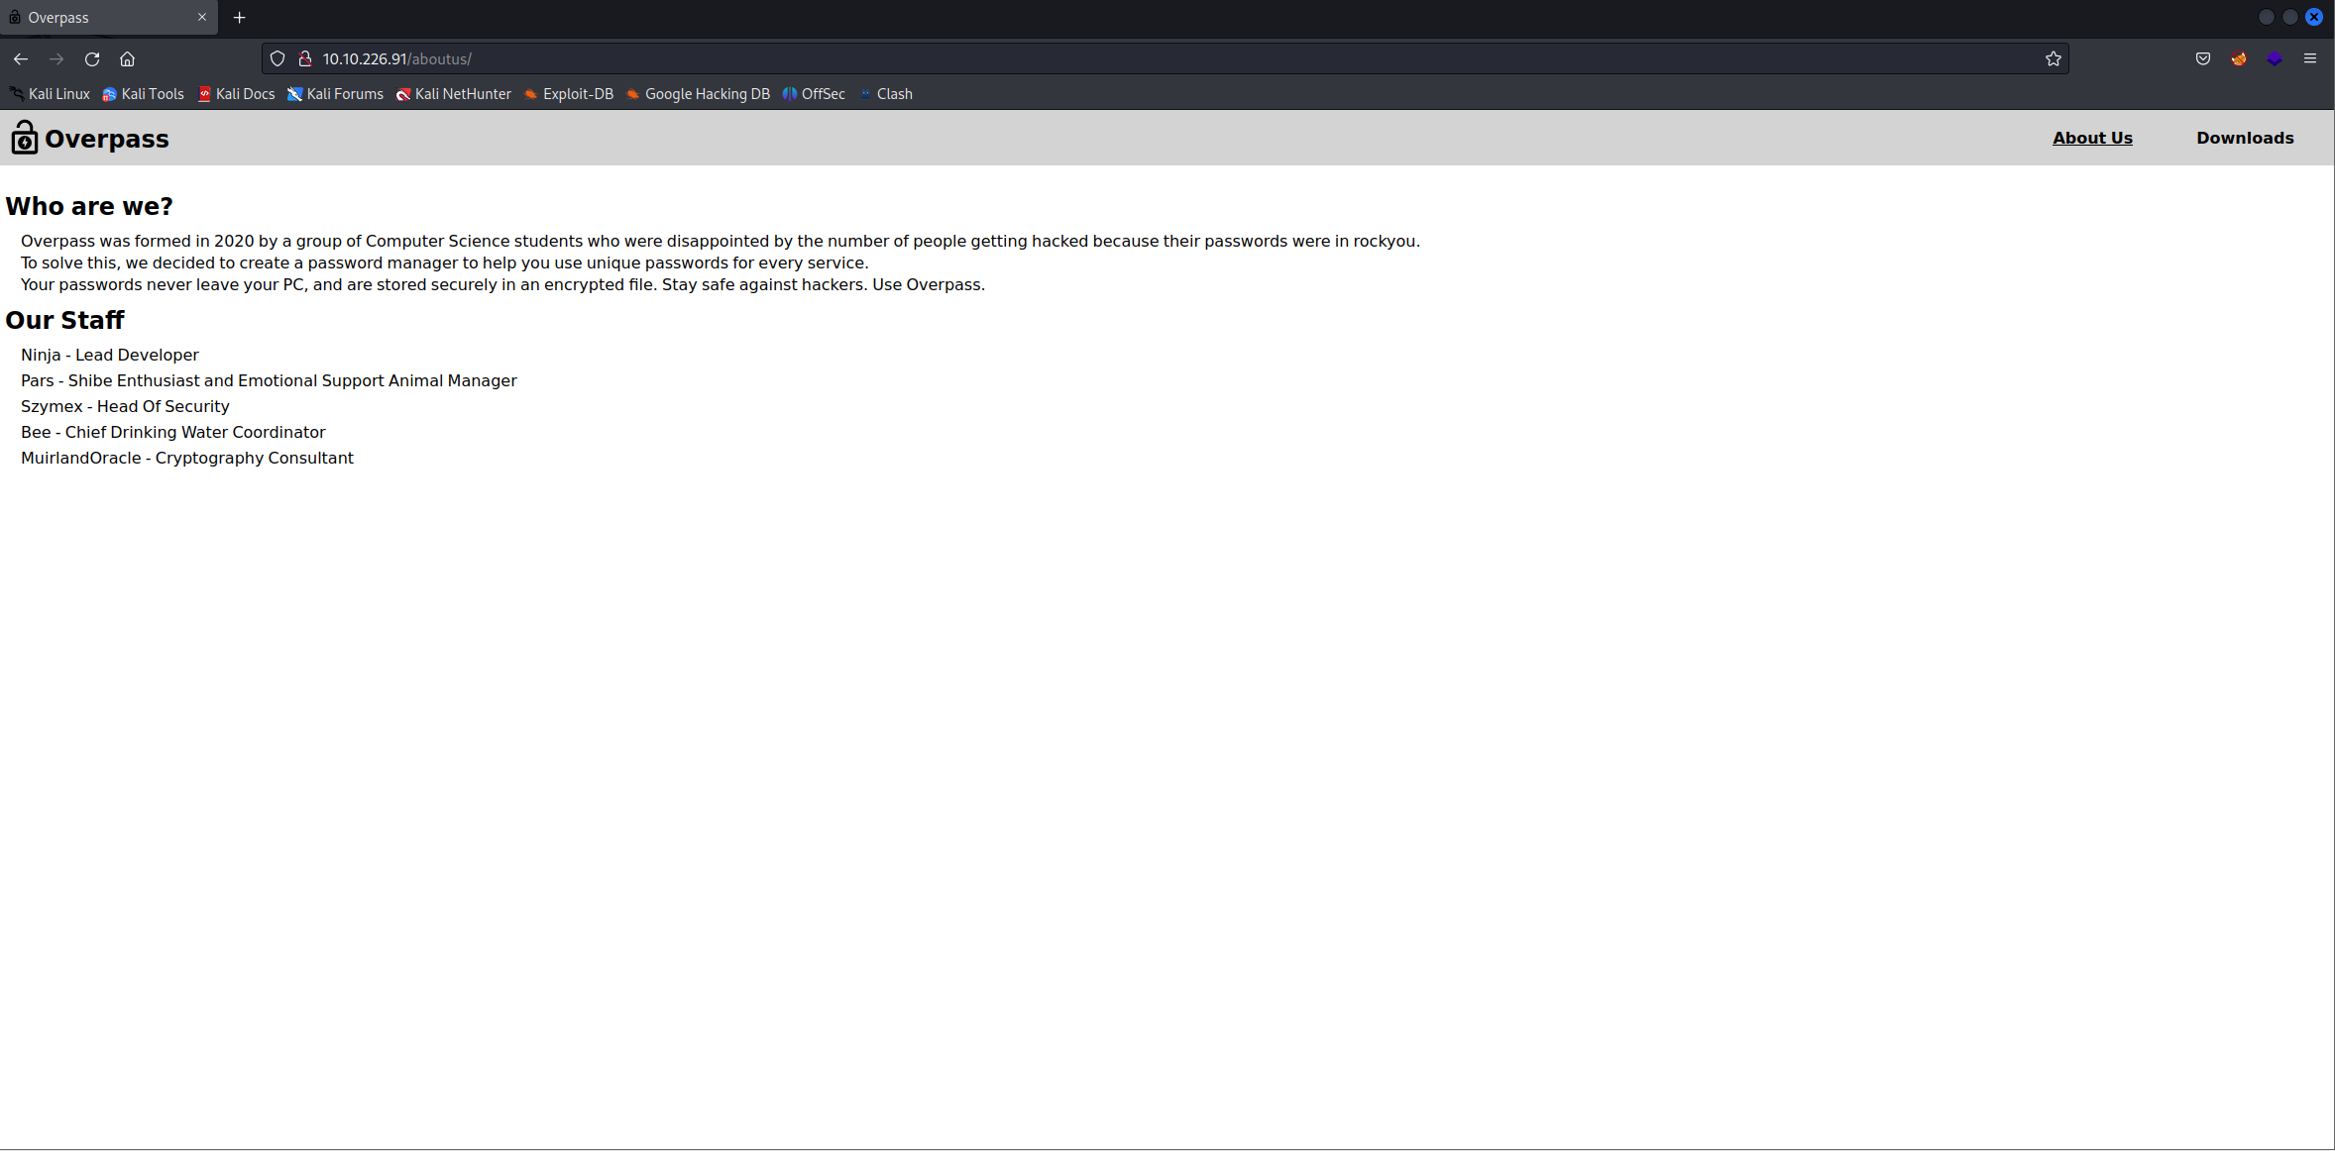
Task: Open Firefox application hamburger menu
Action: [x=2309, y=59]
